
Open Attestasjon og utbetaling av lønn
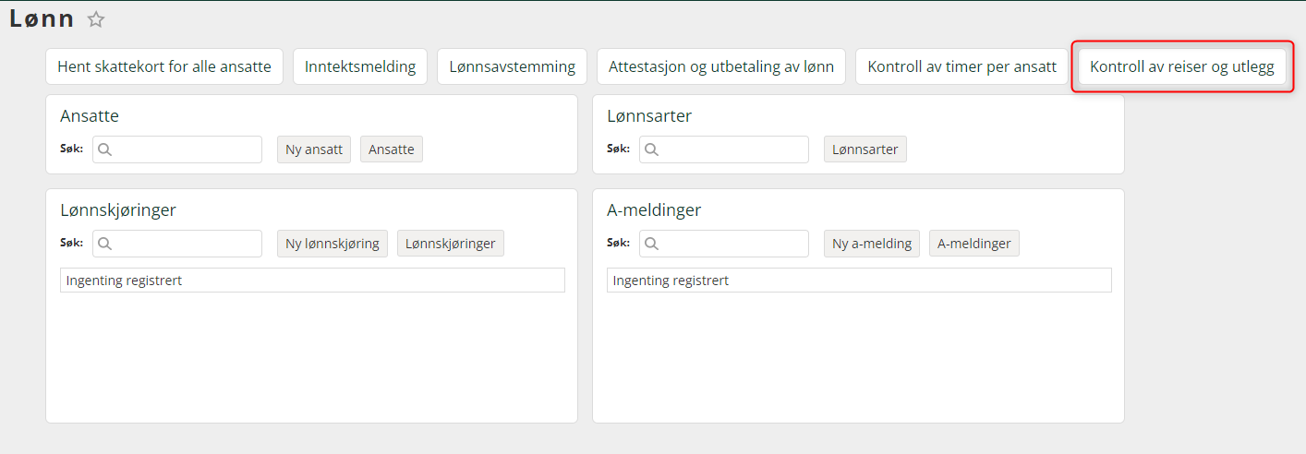721,66
